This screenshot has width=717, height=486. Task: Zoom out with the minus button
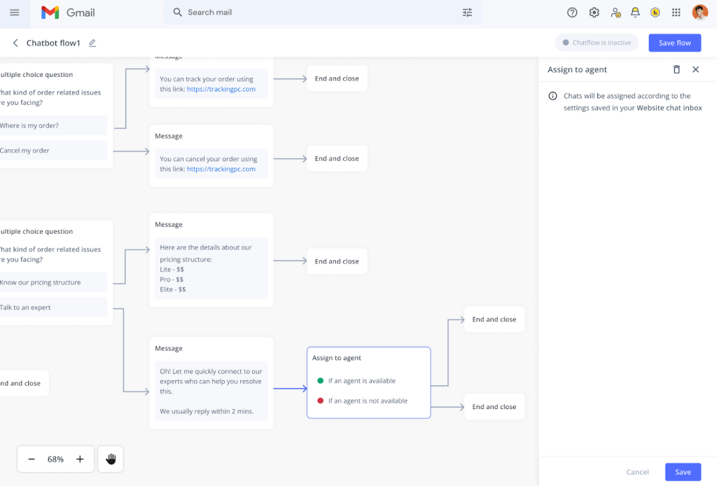[32, 459]
